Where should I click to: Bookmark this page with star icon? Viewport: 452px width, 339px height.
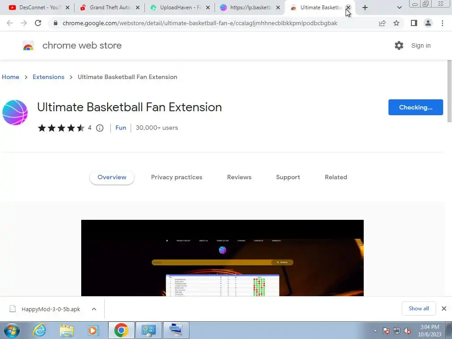point(396,23)
